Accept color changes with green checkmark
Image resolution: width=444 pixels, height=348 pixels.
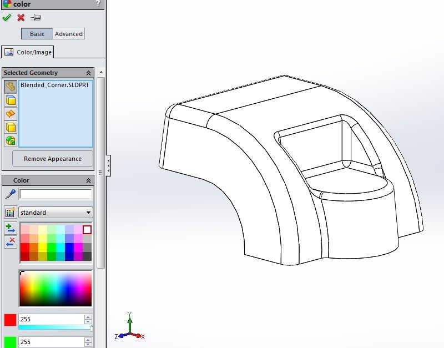[x=7, y=18]
